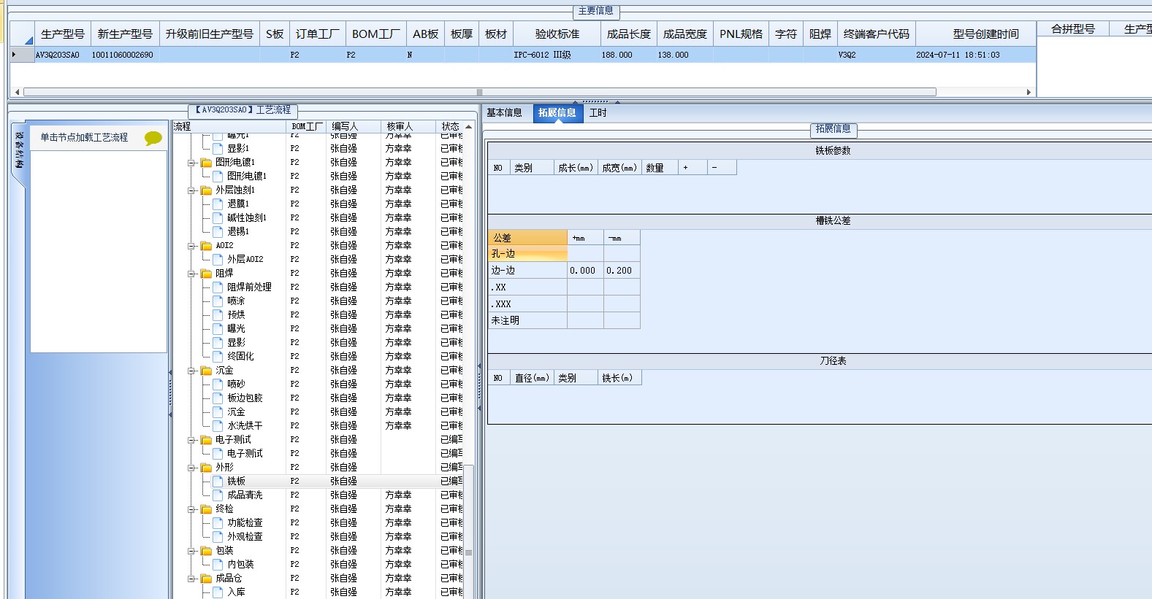Select the 入库 tree item
Image resolution: width=1152 pixels, height=599 pixels.
coord(236,592)
